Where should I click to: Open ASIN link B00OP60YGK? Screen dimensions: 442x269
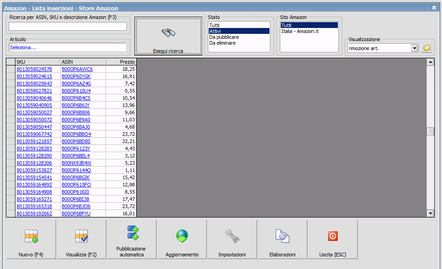click(x=76, y=76)
